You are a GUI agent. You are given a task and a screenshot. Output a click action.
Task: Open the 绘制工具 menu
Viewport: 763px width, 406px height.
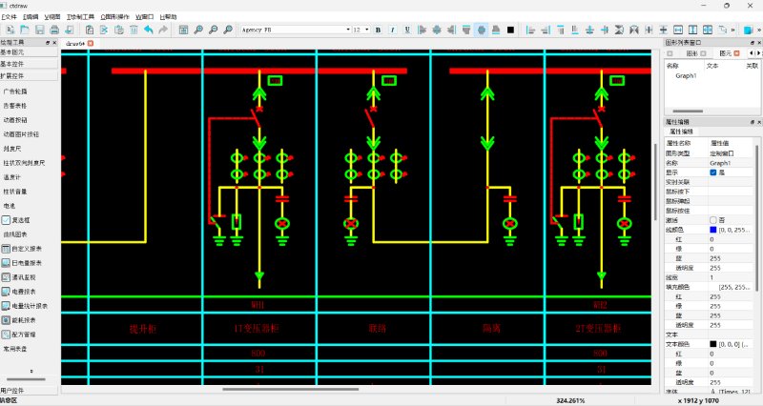tap(80, 17)
